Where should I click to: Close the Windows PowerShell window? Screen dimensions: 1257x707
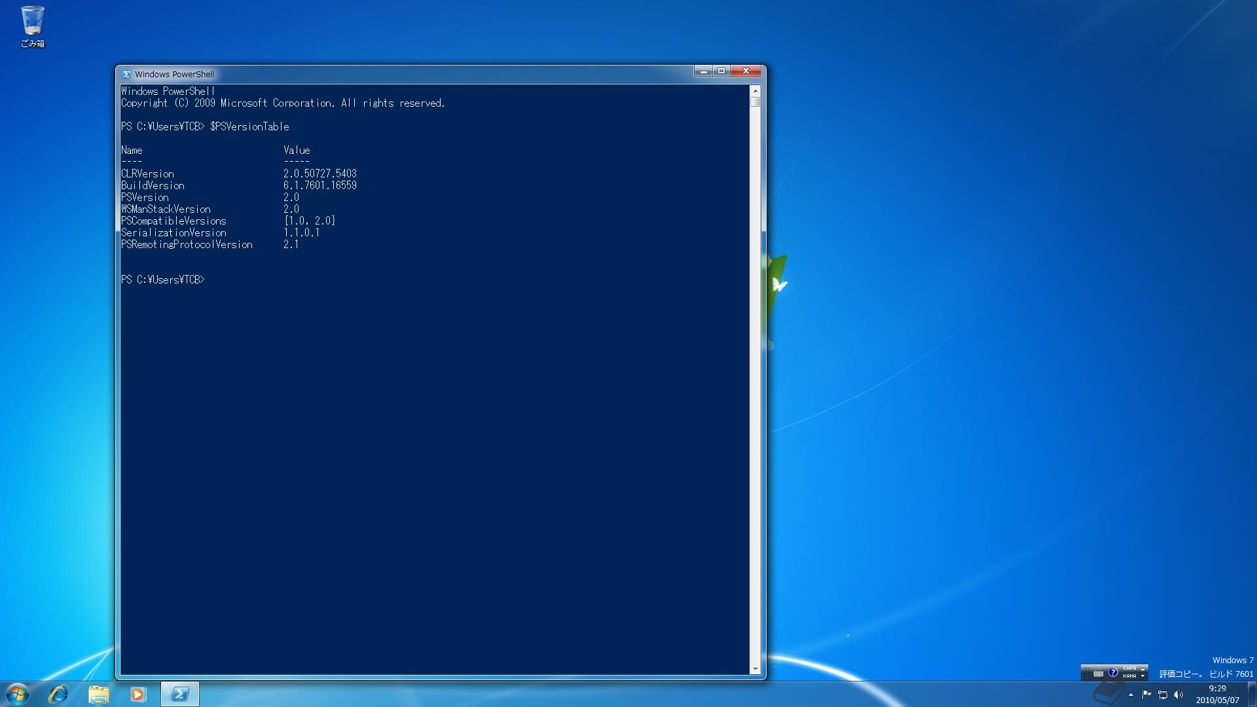(746, 71)
